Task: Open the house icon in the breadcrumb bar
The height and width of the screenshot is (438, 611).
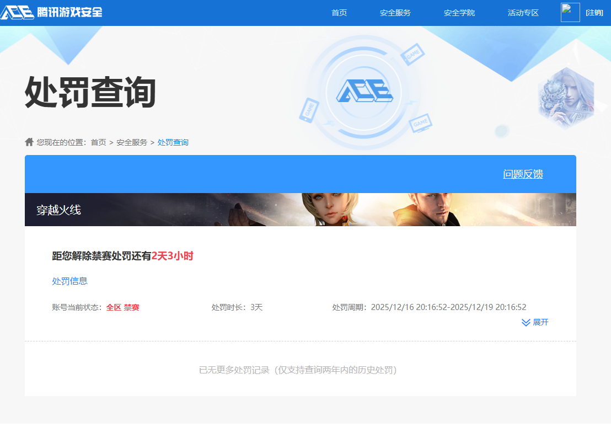Action: pyautogui.click(x=28, y=142)
